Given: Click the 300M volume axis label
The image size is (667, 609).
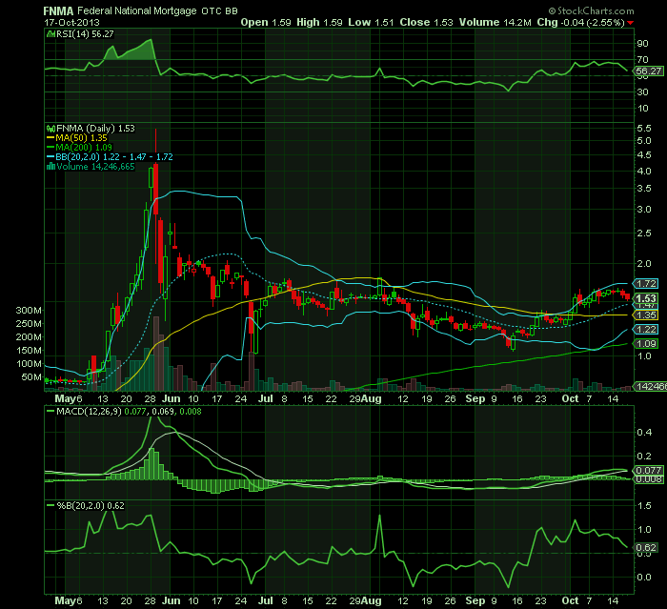Looking at the screenshot, I should click(29, 311).
